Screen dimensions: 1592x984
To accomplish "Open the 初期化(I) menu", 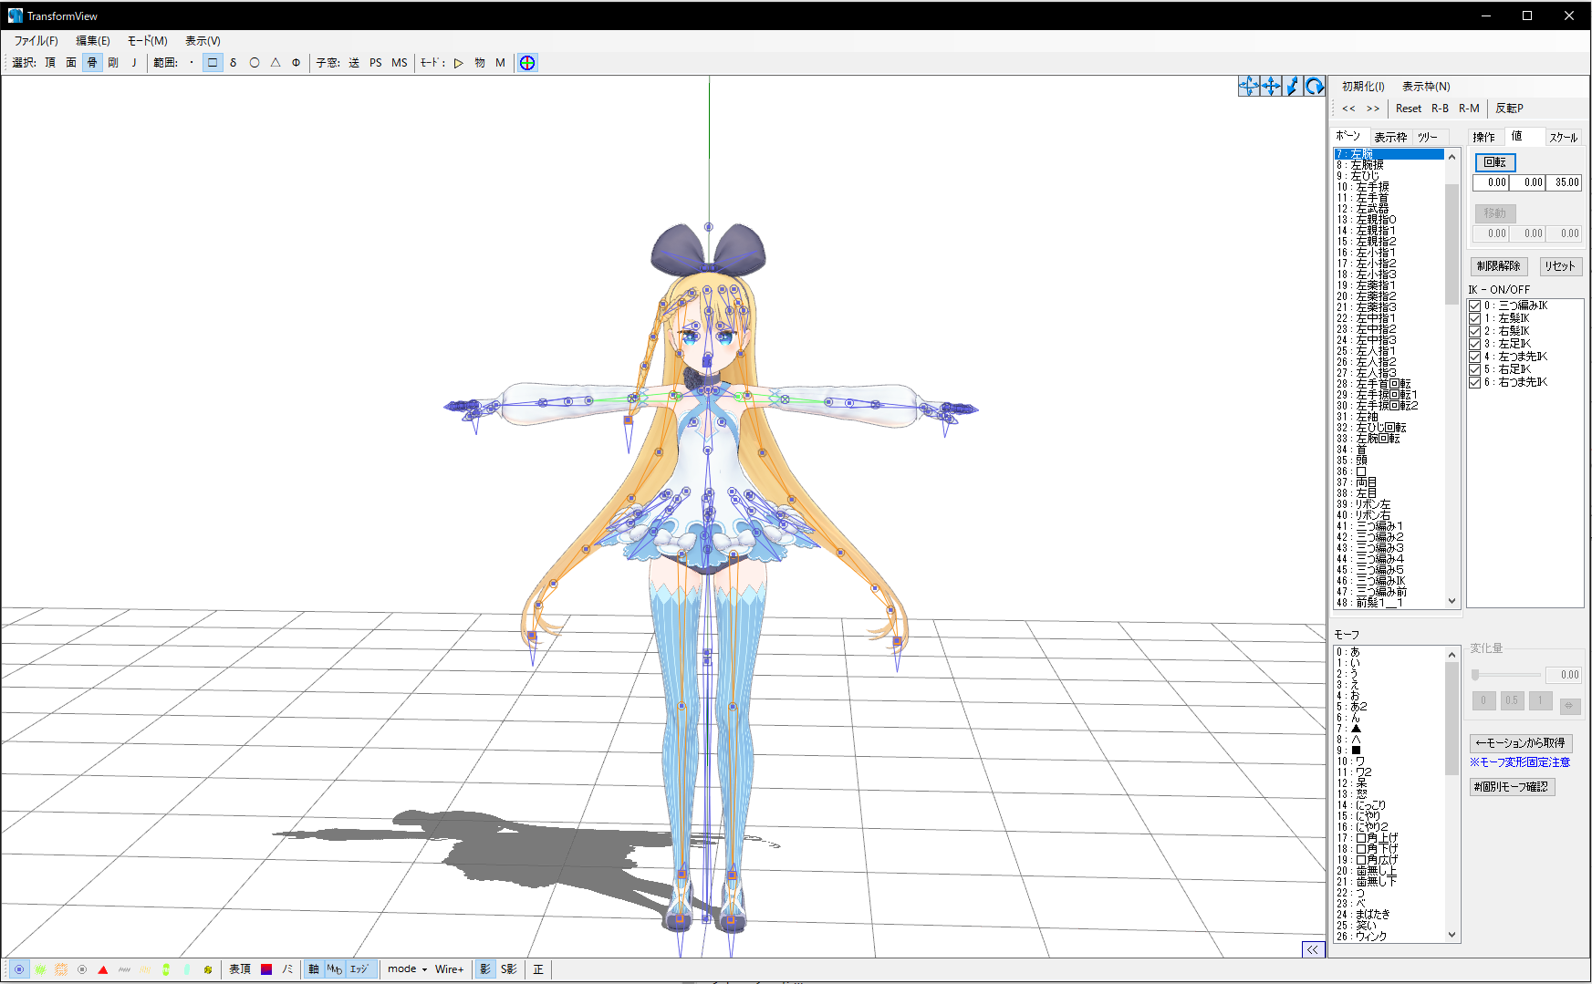I will click(x=1363, y=87).
